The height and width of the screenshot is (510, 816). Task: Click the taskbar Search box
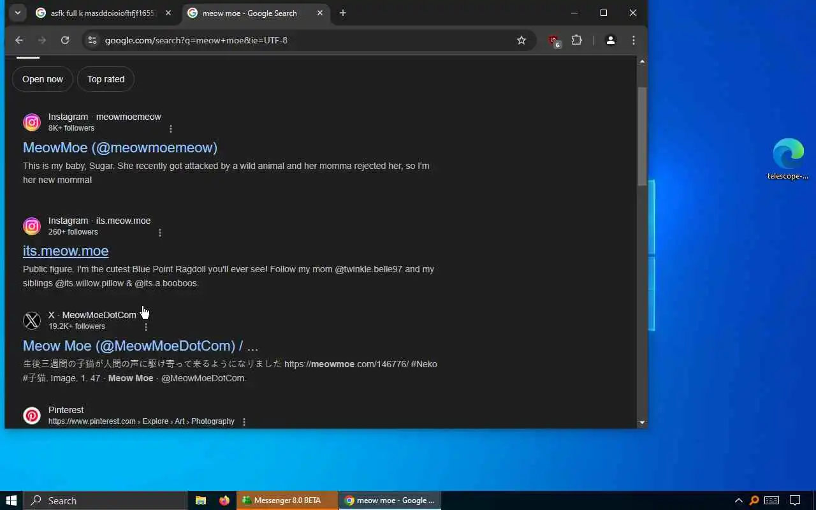[105, 500]
